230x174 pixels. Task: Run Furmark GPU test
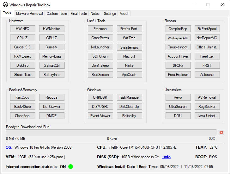(51, 47)
